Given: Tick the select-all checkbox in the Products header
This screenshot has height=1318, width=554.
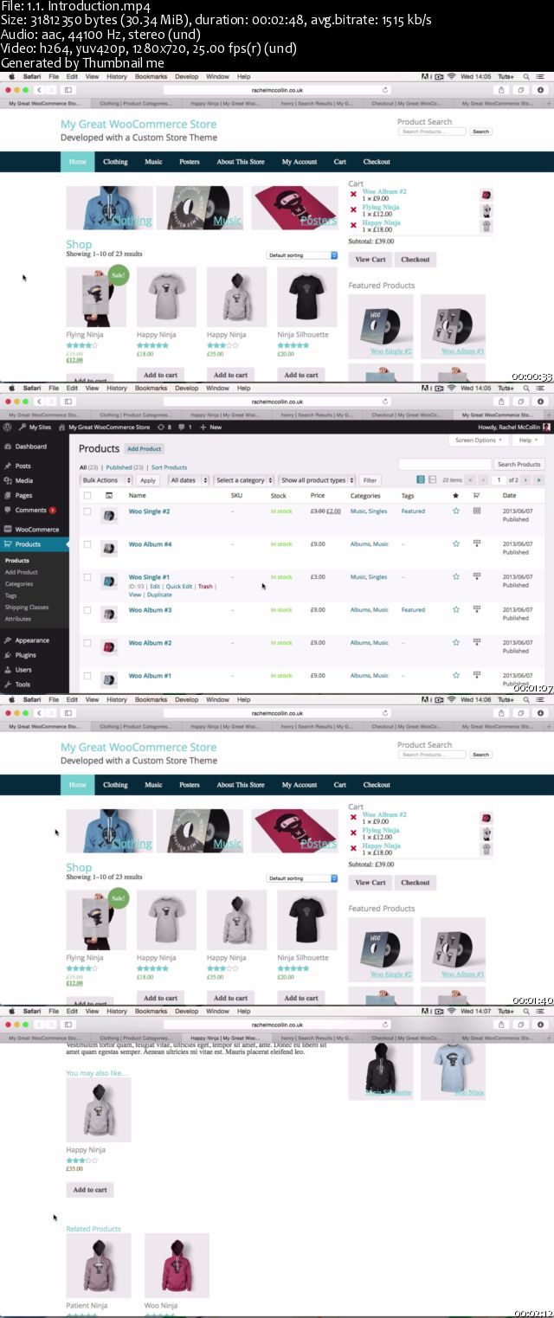Looking at the screenshot, I should [x=87, y=496].
